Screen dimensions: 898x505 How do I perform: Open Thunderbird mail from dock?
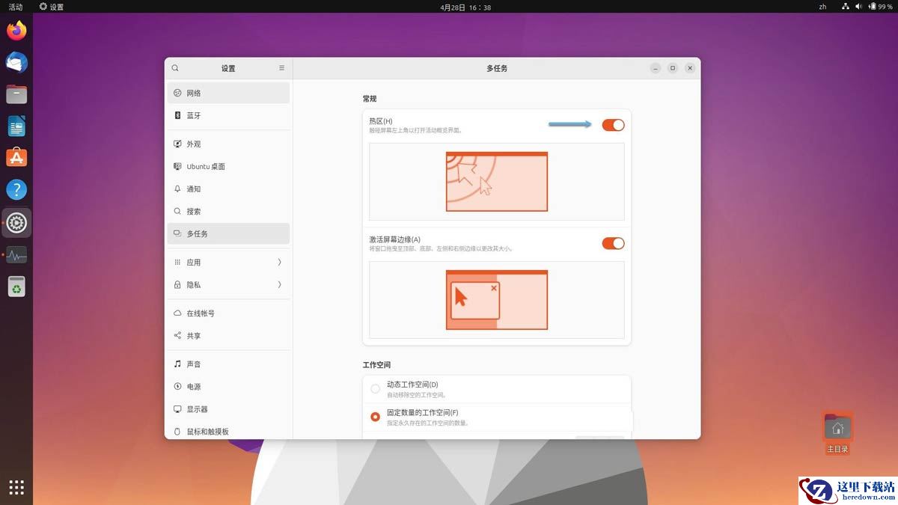[x=16, y=62]
